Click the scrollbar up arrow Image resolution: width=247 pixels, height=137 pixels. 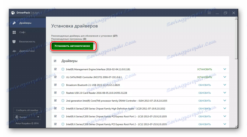pyautogui.click(x=236, y=18)
